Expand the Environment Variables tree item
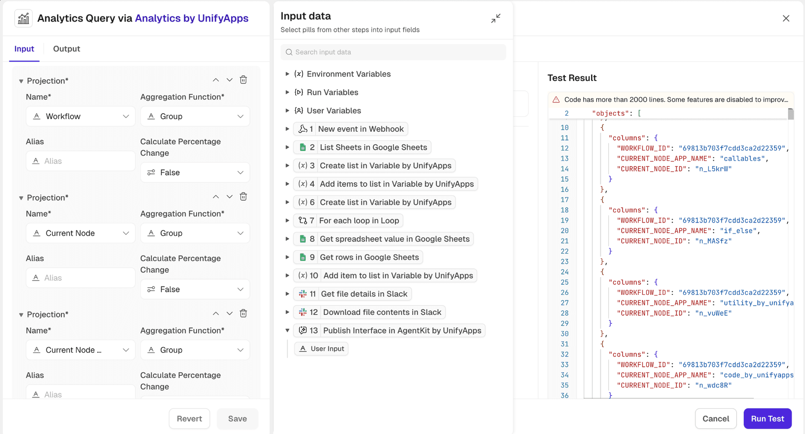The width and height of the screenshot is (805, 434). click(x=287, y=74)
